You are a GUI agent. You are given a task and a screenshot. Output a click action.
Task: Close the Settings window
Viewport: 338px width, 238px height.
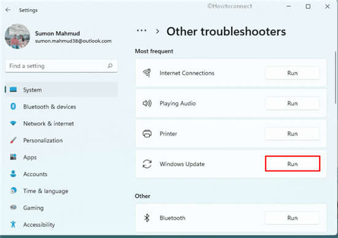[327, 7]
